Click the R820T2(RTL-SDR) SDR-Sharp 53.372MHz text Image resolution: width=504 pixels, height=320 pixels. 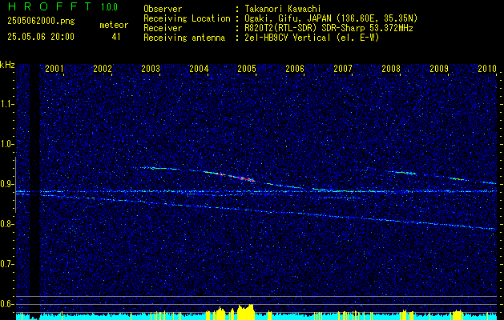[x=329, y=28]
